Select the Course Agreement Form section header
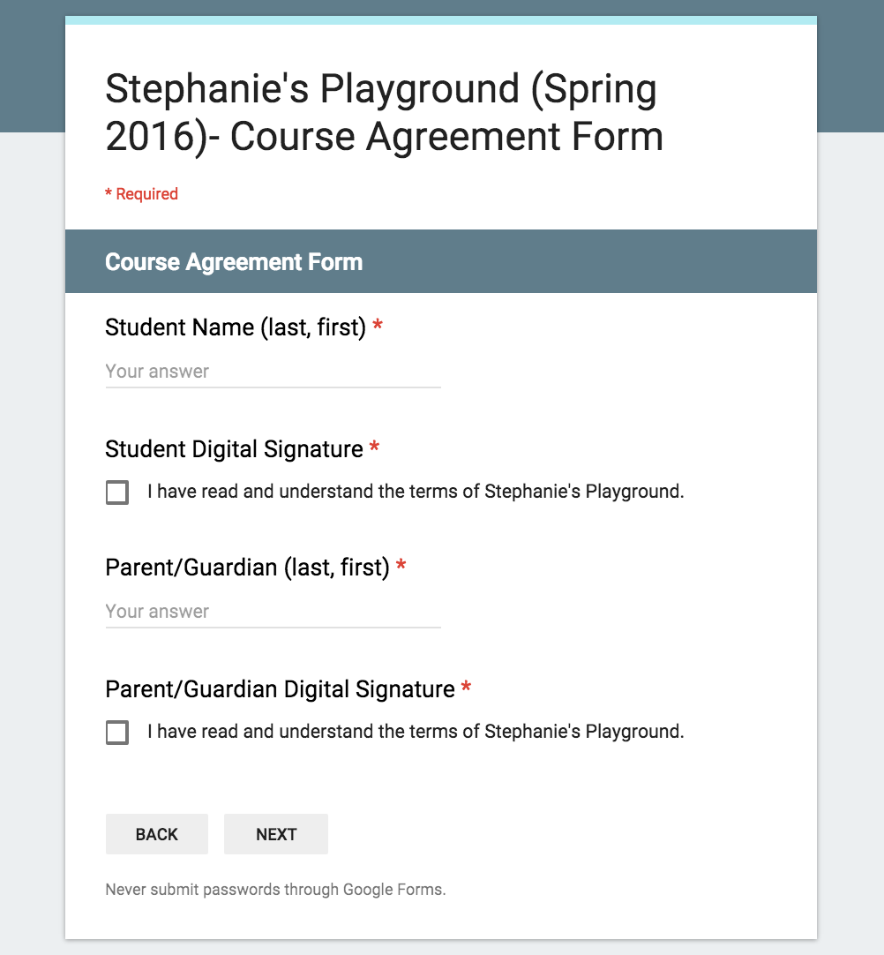The height and width of the screenshot is (955, 884). click(234, 262)
